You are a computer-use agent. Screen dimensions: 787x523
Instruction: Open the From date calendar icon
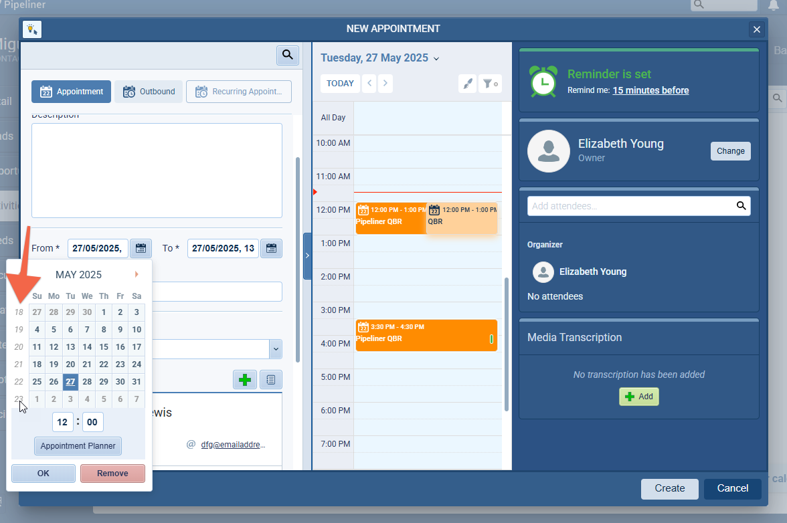[x=141, y=248]
